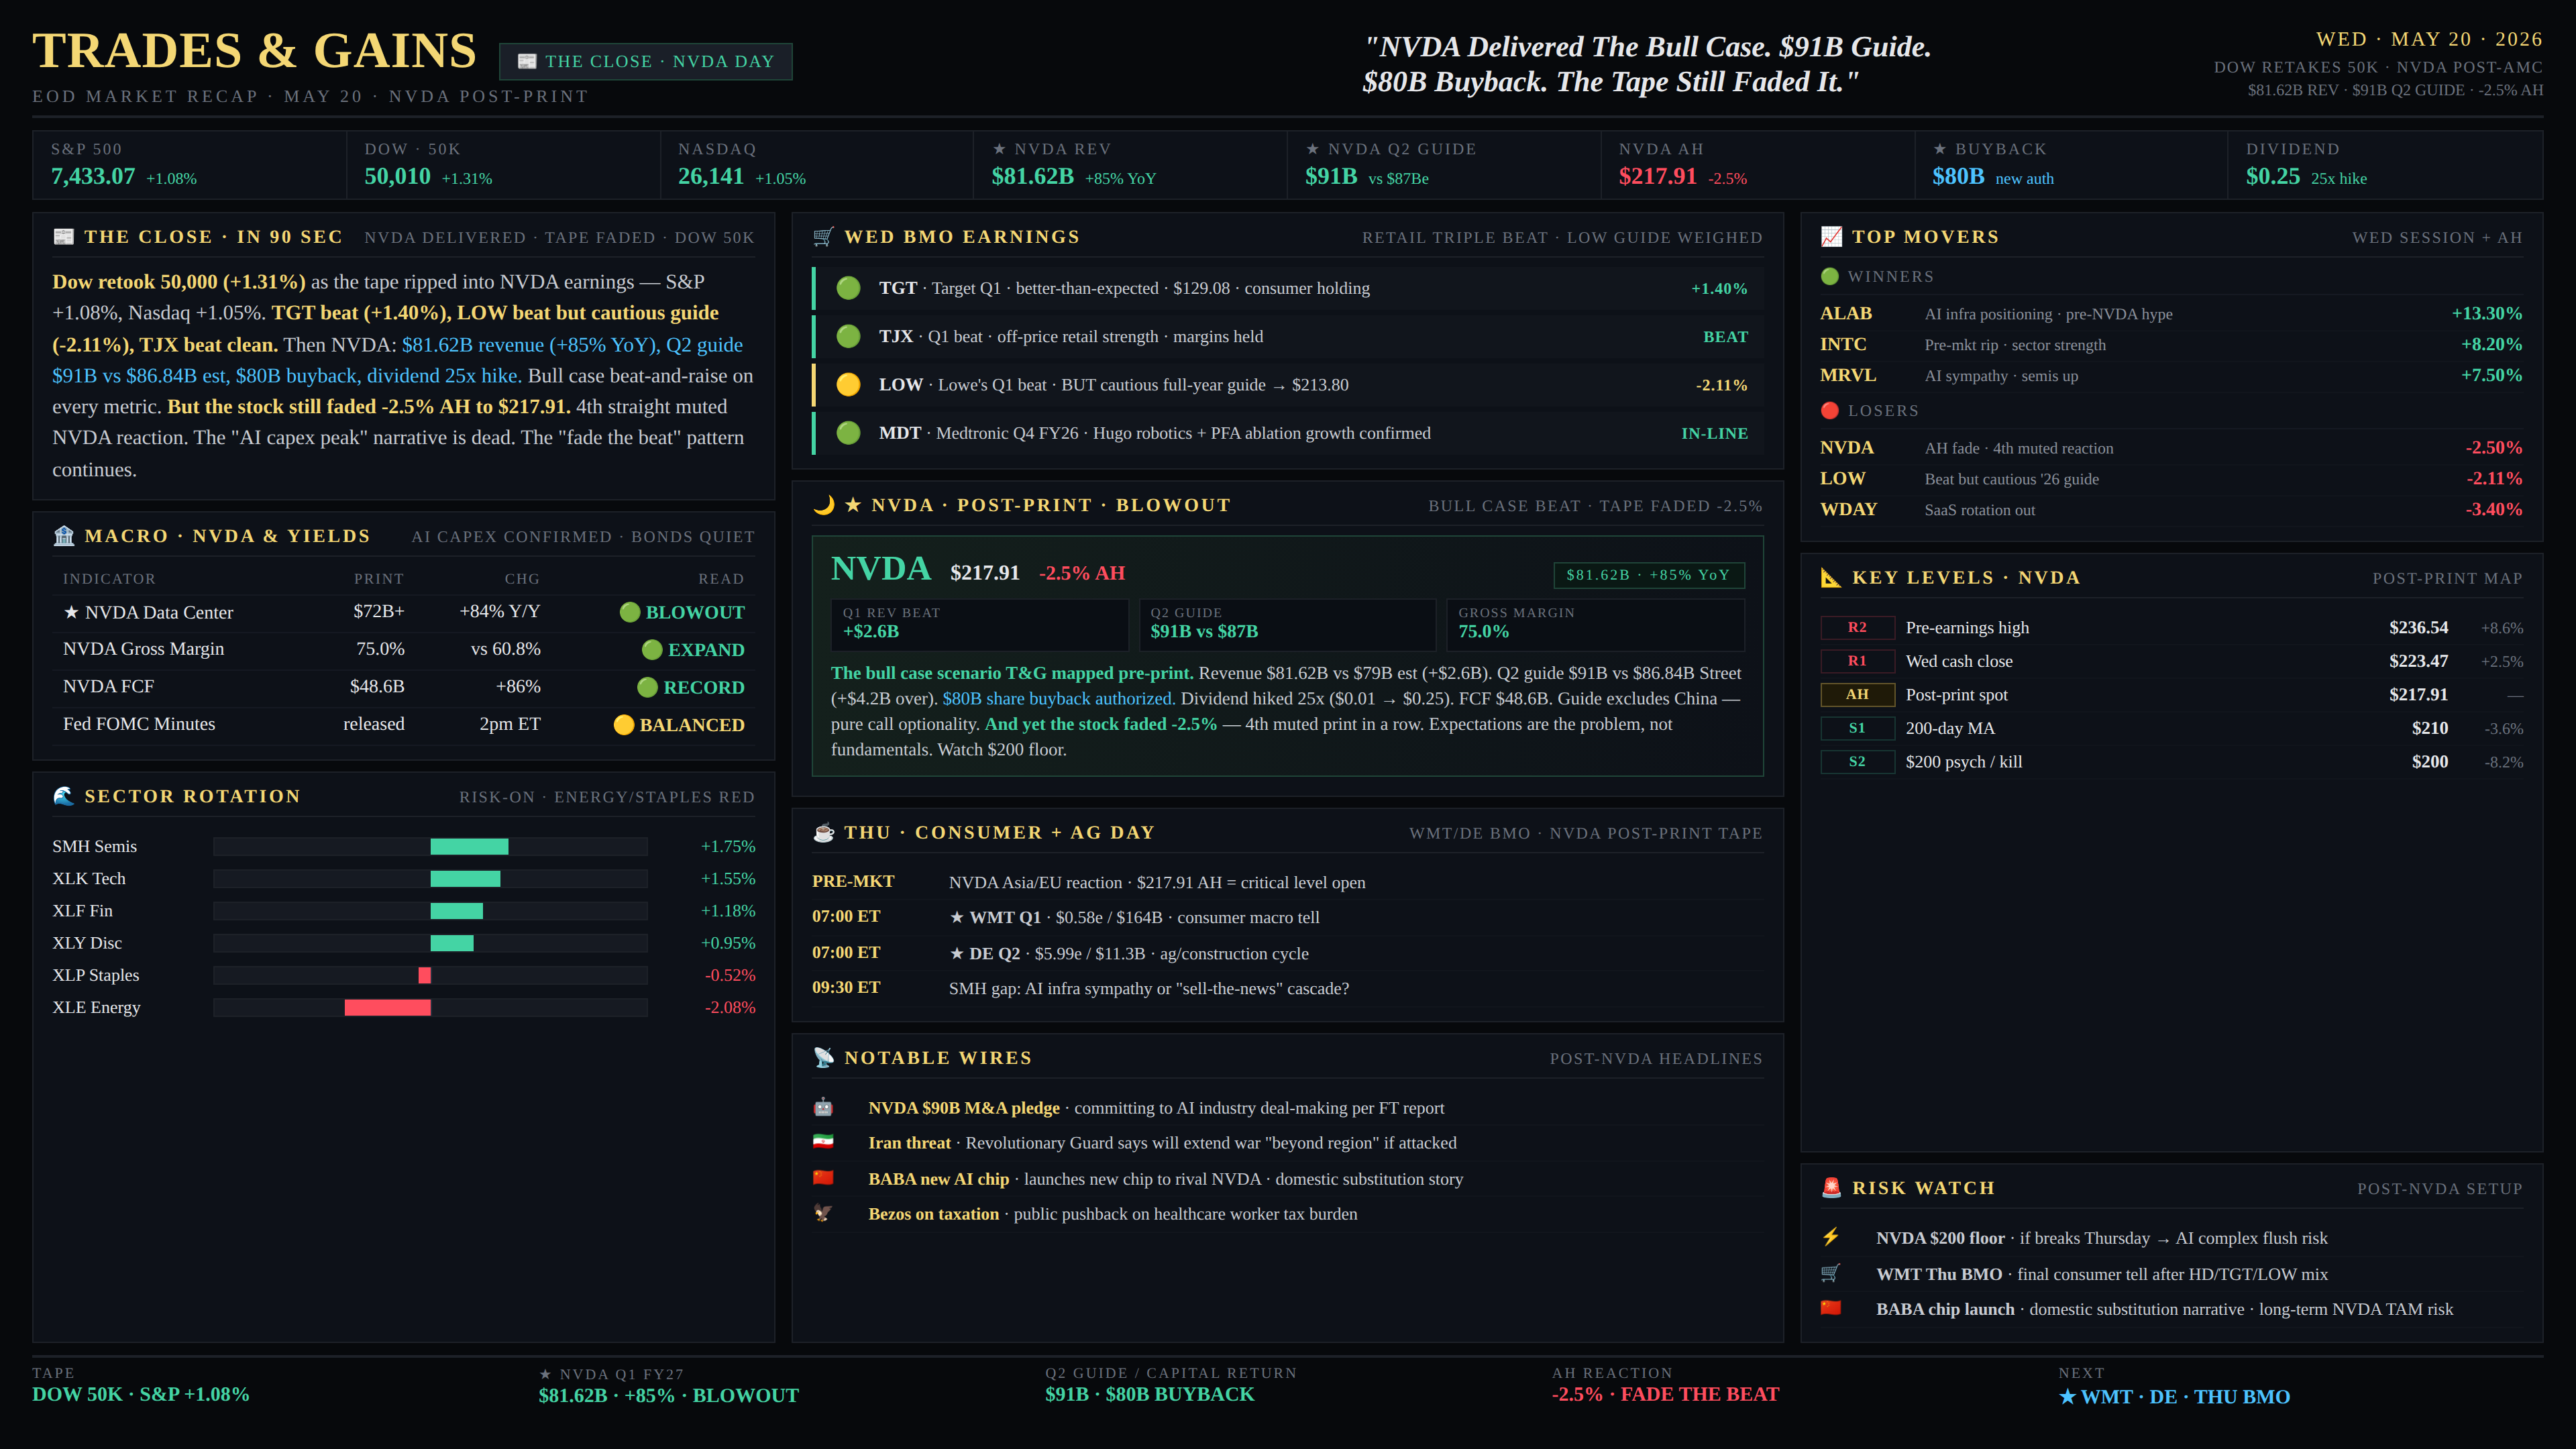Click the wave icon beside Sector Rotation
The width and height of the screenshot is (2576, 1449).
tap(64, 796)
